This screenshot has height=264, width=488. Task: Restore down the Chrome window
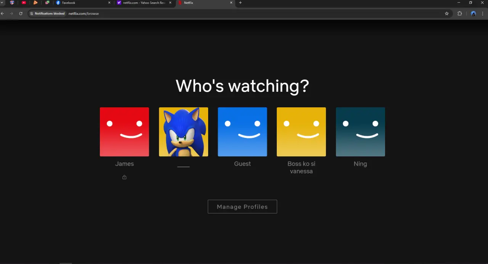click(470, 3)
